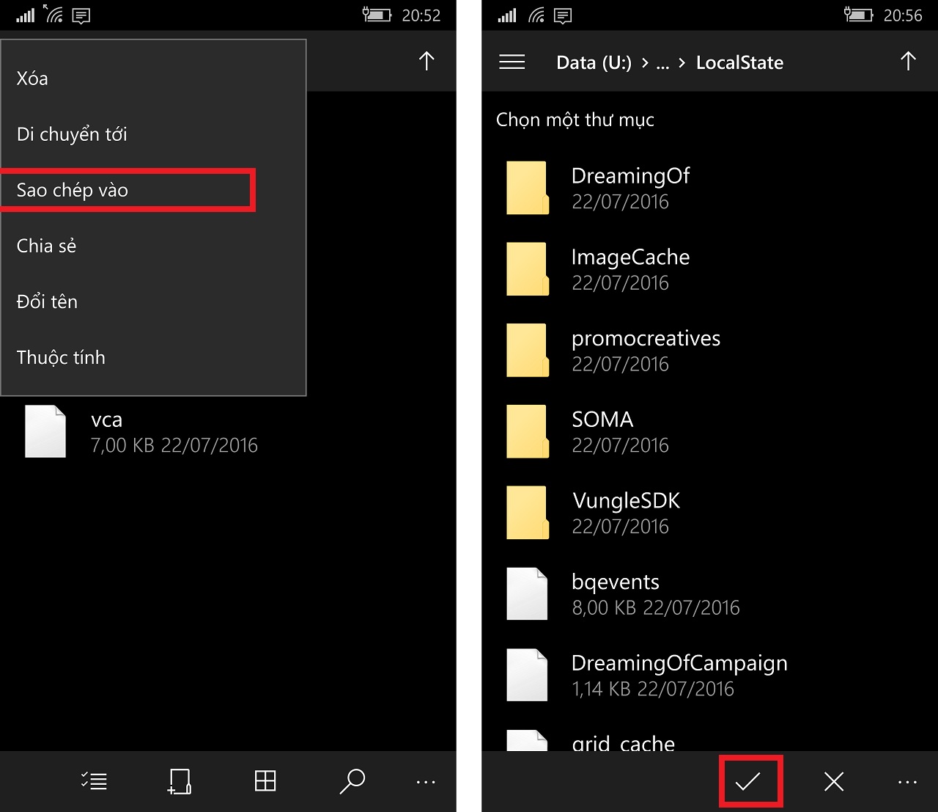This screenshot has height=812, width=938.
Task: Click the DreamingOfCampaign file name
Action: tap(679, 664)
